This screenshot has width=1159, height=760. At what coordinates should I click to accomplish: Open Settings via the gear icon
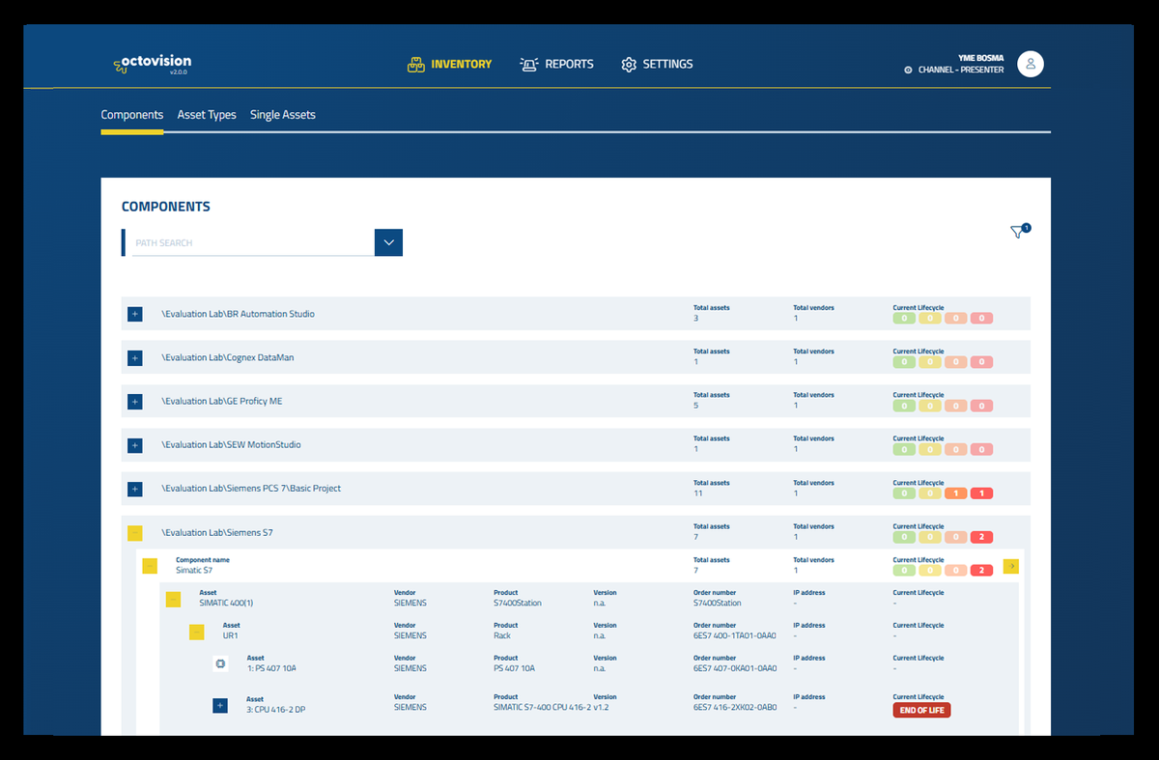click(631, 64)
